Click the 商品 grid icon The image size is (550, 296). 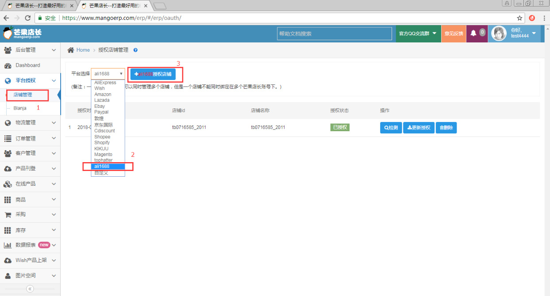[8, 200]
